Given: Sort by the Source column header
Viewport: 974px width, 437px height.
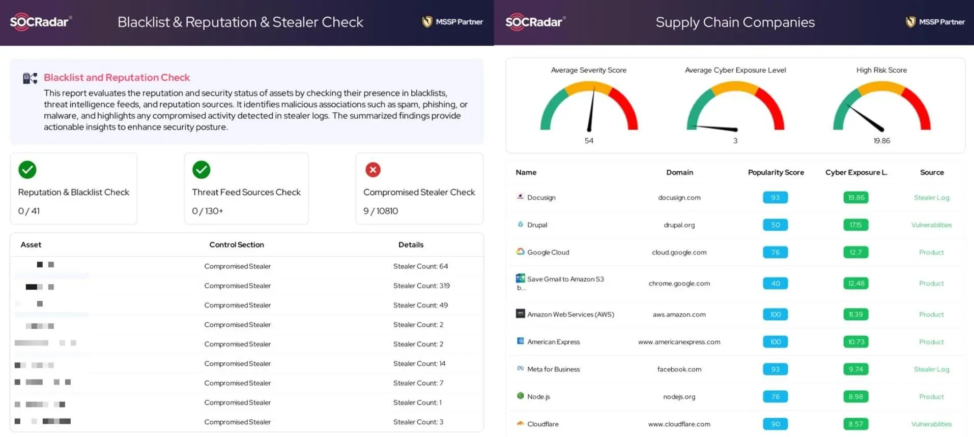Looking at the screenshot, I should pyautogui.click(x=932, y=172).
